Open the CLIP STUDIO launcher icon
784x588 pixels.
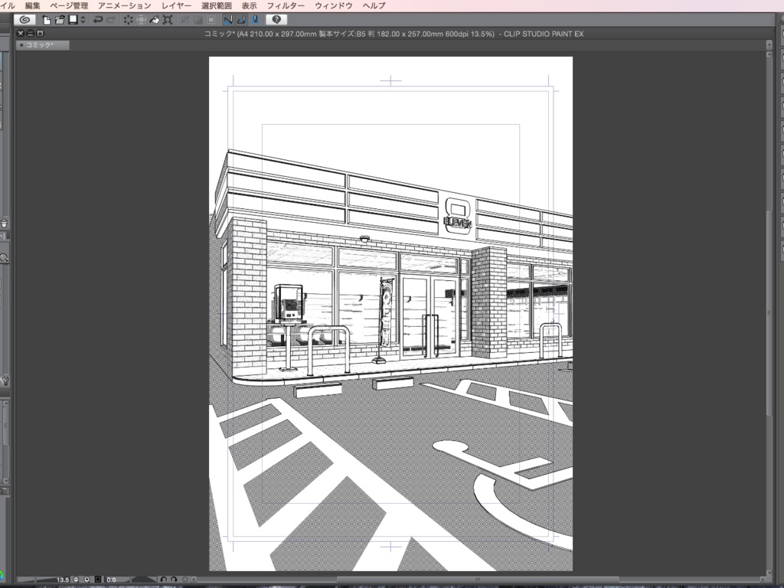click(24, 19)
